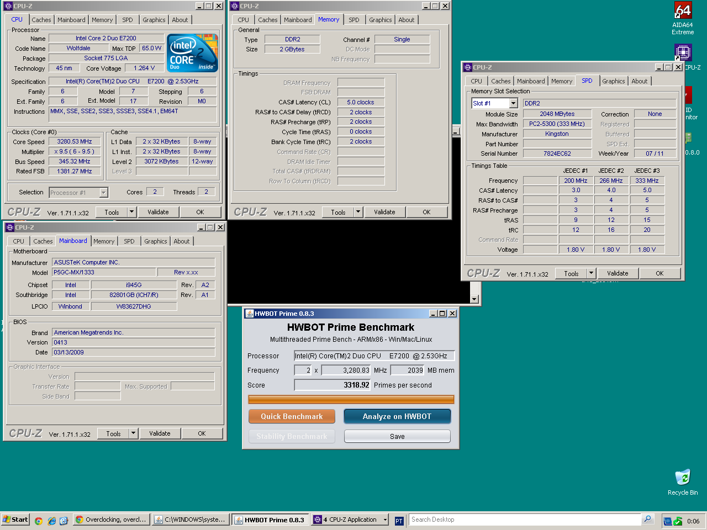Click Analyze on HWBOT button
Image resolution: width=707 pixels, height=530 pixels.
click(397, 416)
